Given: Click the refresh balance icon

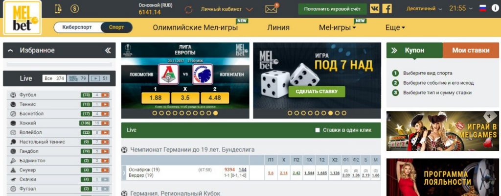Looking at the screenshot, I should click(x=188, y=10).
